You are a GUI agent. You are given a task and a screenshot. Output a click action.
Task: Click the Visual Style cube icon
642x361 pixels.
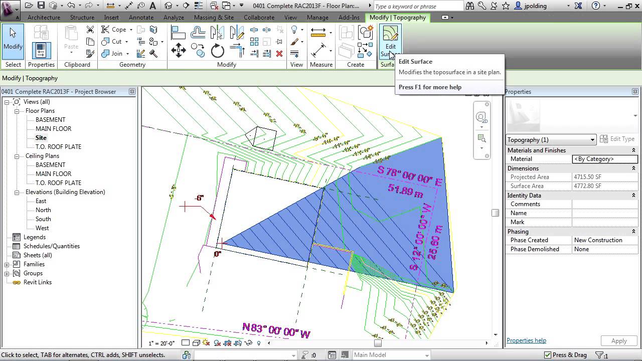(196, 343)
